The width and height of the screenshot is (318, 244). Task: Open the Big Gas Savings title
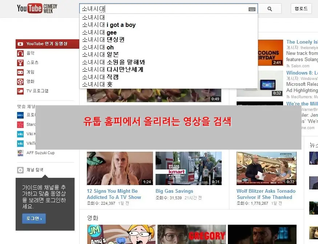pos(174,191)
